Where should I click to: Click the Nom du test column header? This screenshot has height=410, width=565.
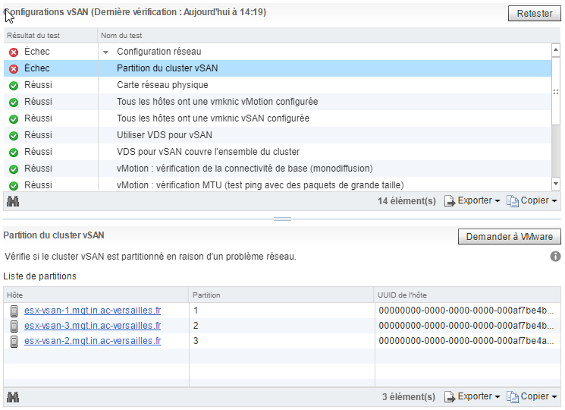tap(329, 36)
